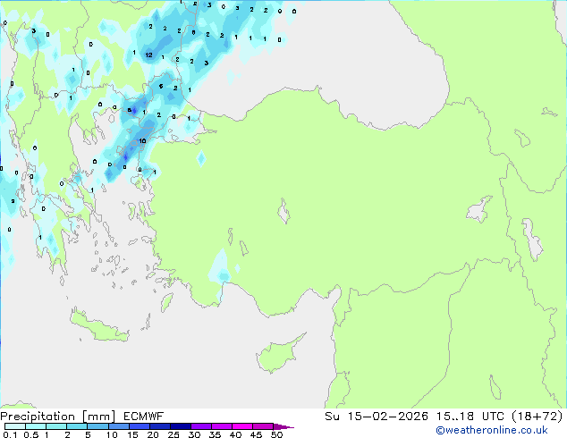This screenshot has width=567, height=438.
Task: Click the 0.5–1 mm legend swatch
Action: point(36,426)
